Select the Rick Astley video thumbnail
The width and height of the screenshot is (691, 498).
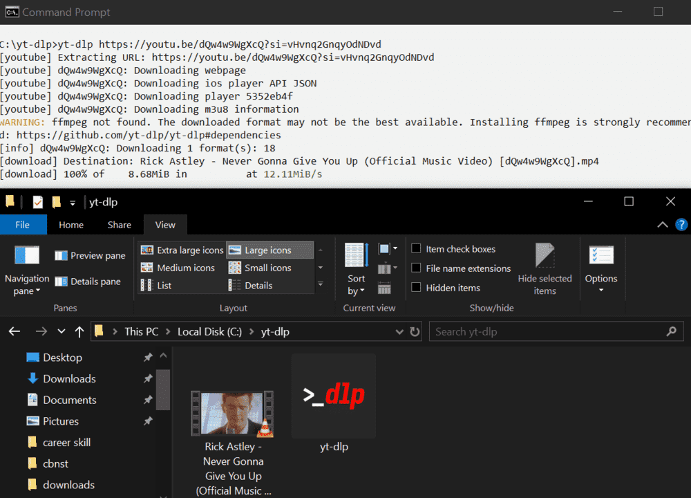point(232,414)
